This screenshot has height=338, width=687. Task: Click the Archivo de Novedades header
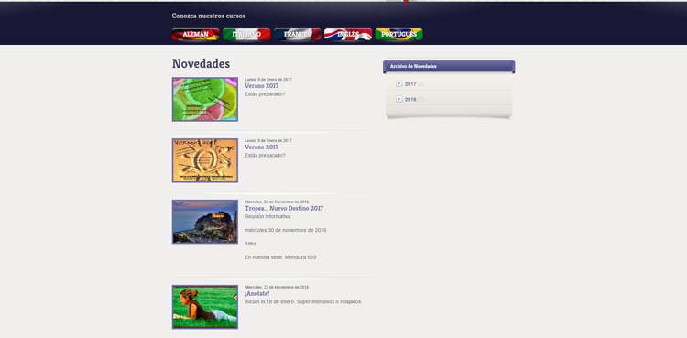pyautogui.click(x=449, y=66)
